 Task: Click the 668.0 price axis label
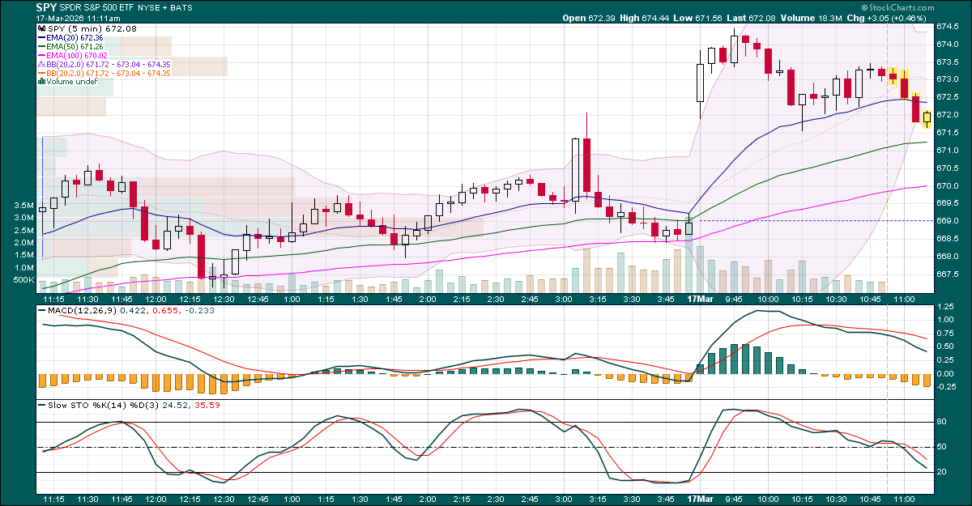[949, 257]
